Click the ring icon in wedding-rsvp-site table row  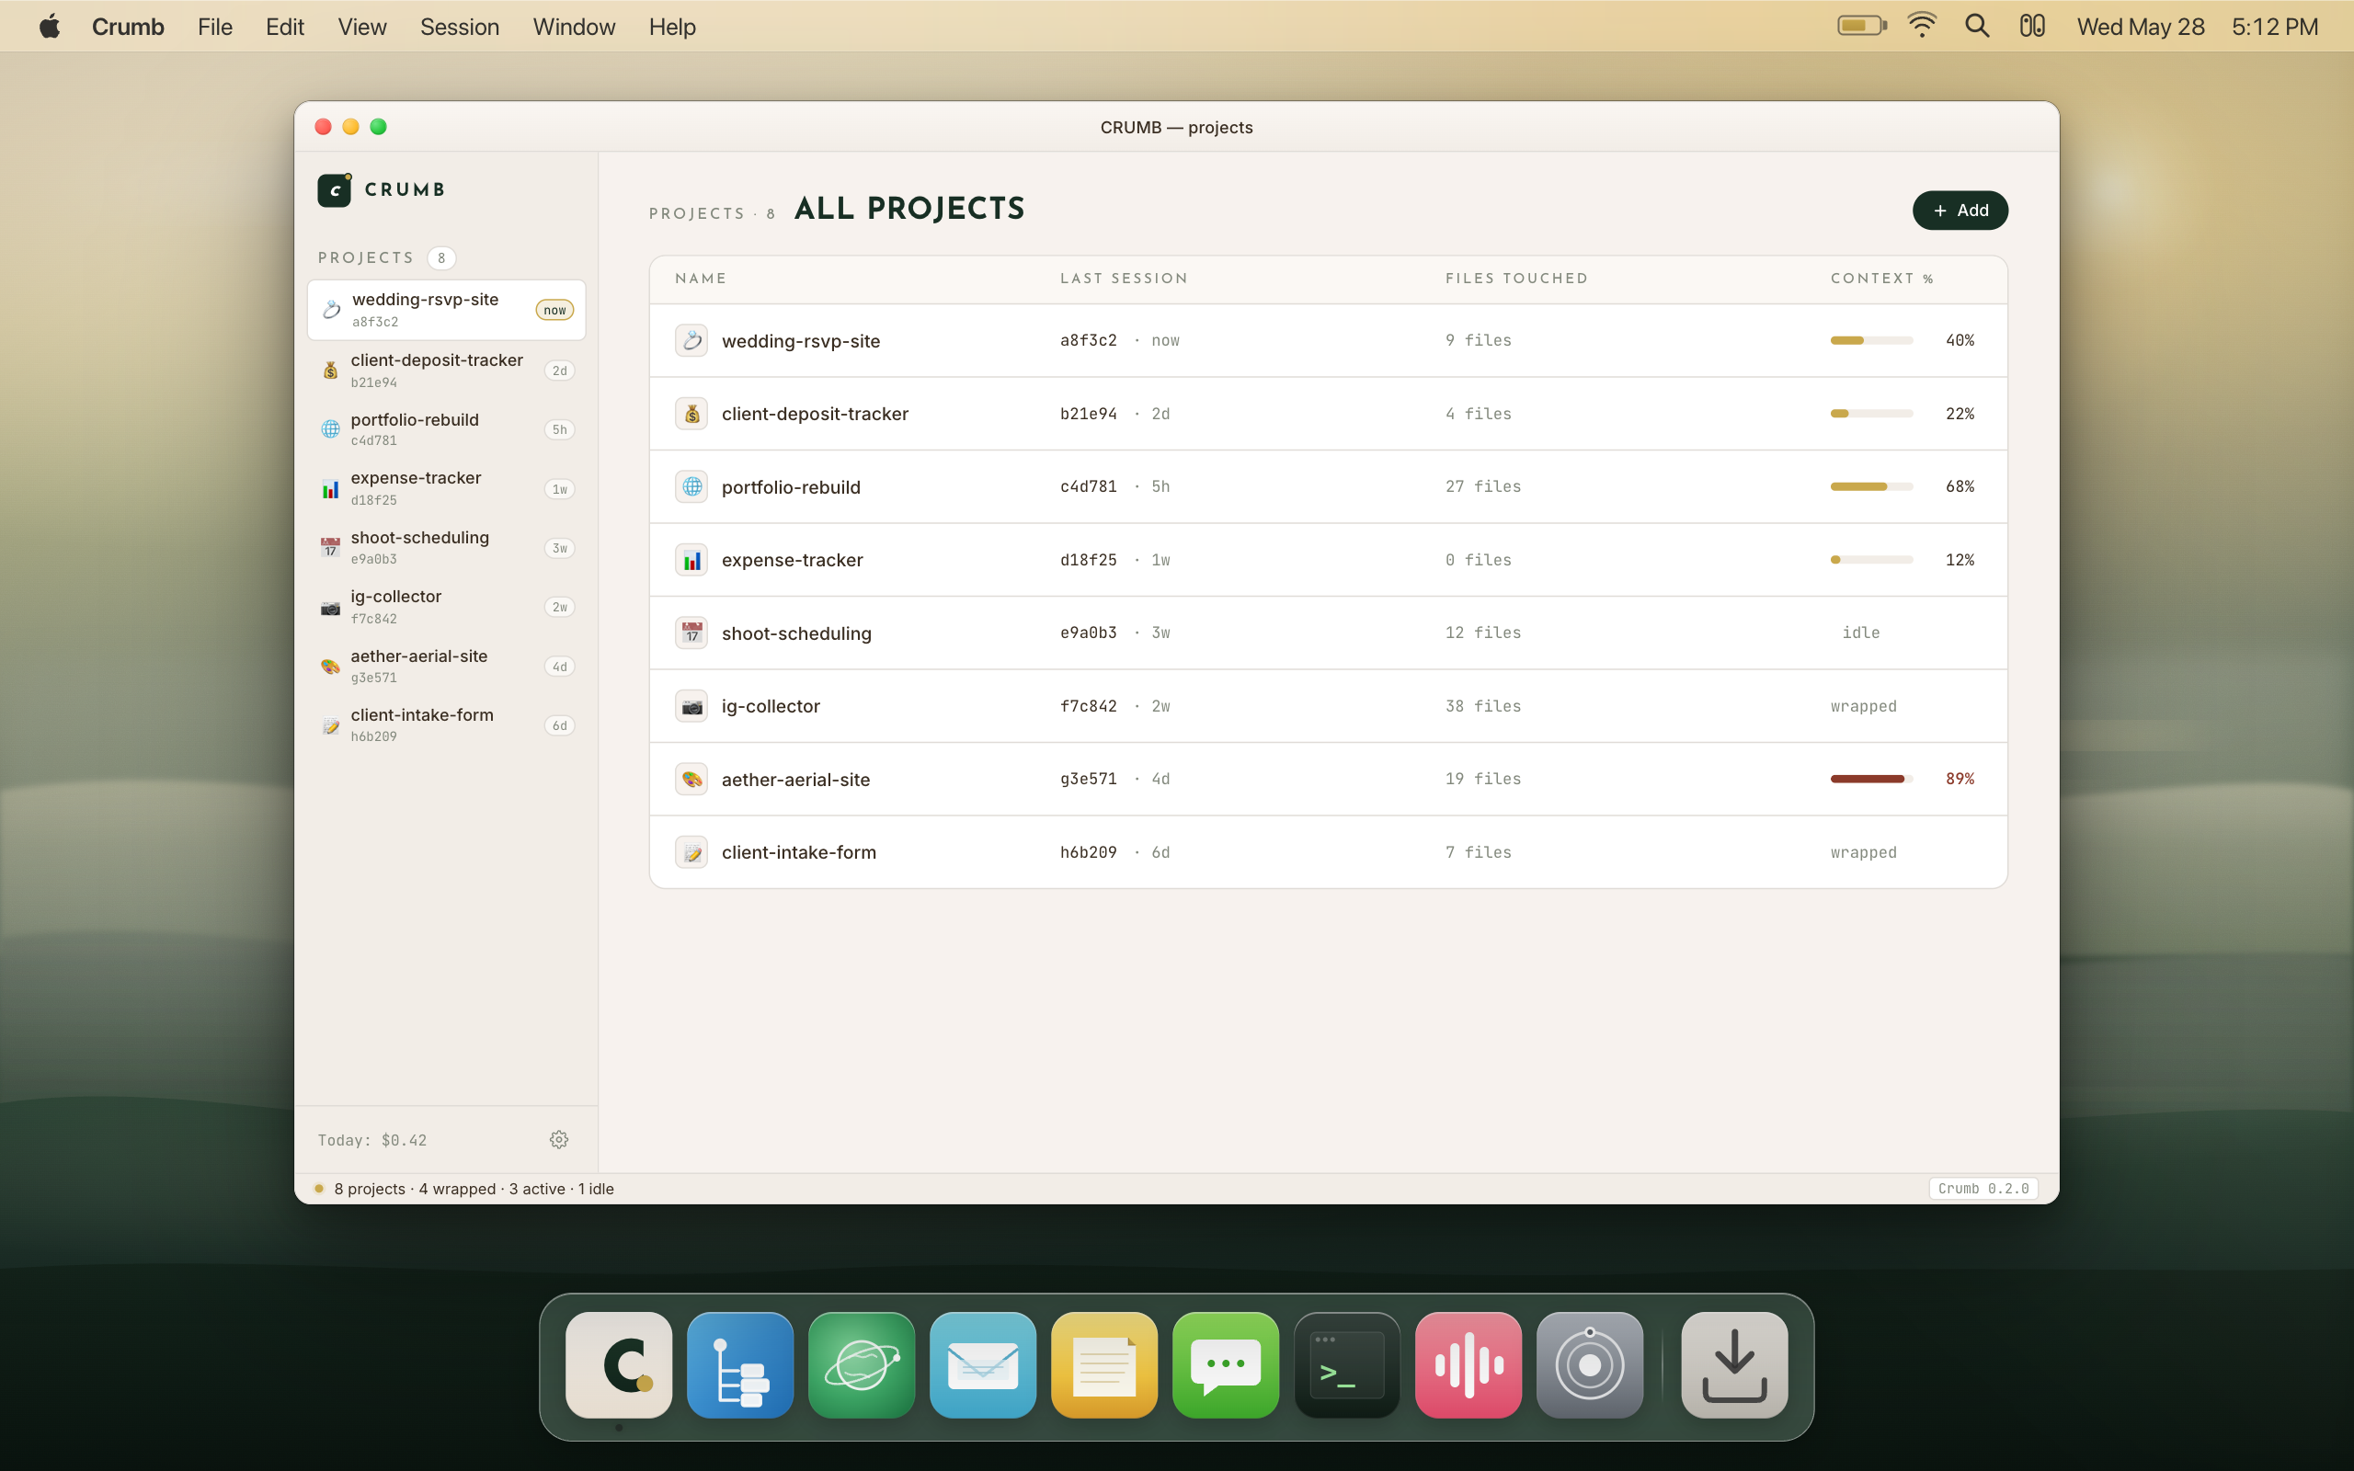(691, 340)
